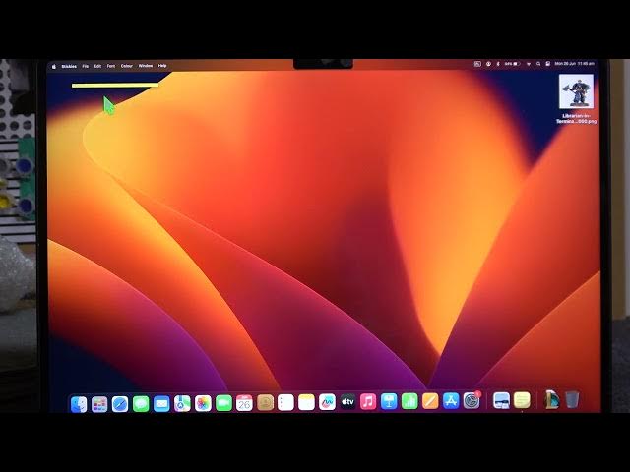
Task: Open the Stickies application menu
Action: [69, 66]
